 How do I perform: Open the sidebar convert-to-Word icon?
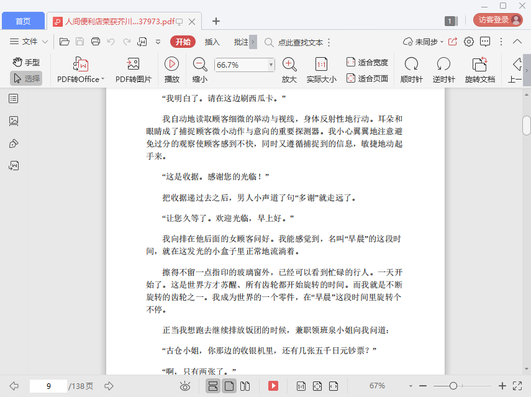click(x=14, y=166)
